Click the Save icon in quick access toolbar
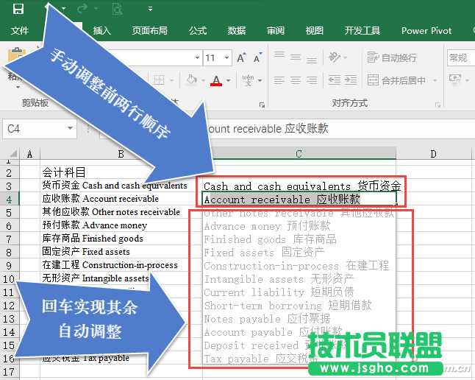 (x=18, y=9)
